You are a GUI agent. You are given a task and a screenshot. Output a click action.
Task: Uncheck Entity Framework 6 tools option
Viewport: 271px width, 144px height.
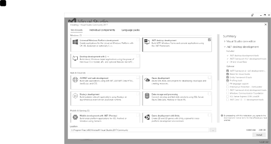pyautogui.click(x=227, y=77)
